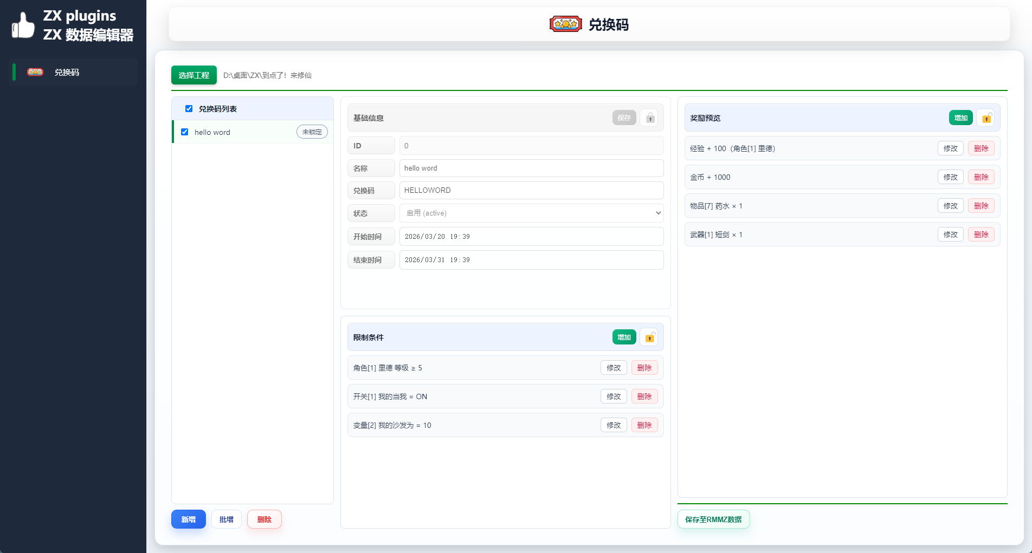Click the 选择工程 button
Image resolution: width=1032 pixels, height=553 pixels.
[194, 75]
